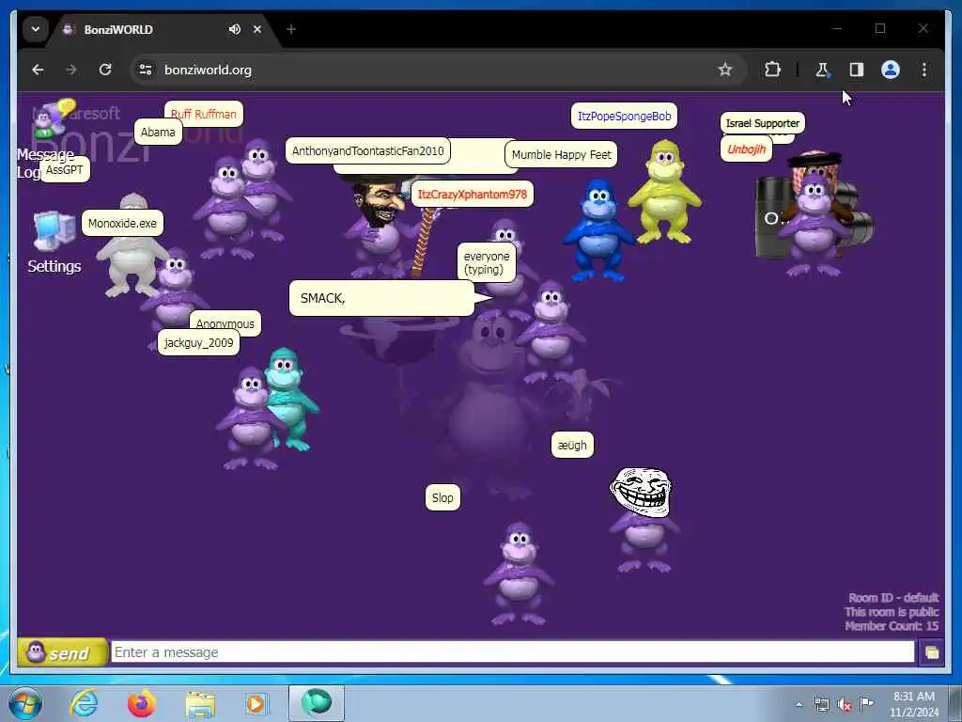The width and height of the screenshot is (962, 722).
Task: Click the Mumble Happy Feet name tag
Action: click(x=561, y=155)
